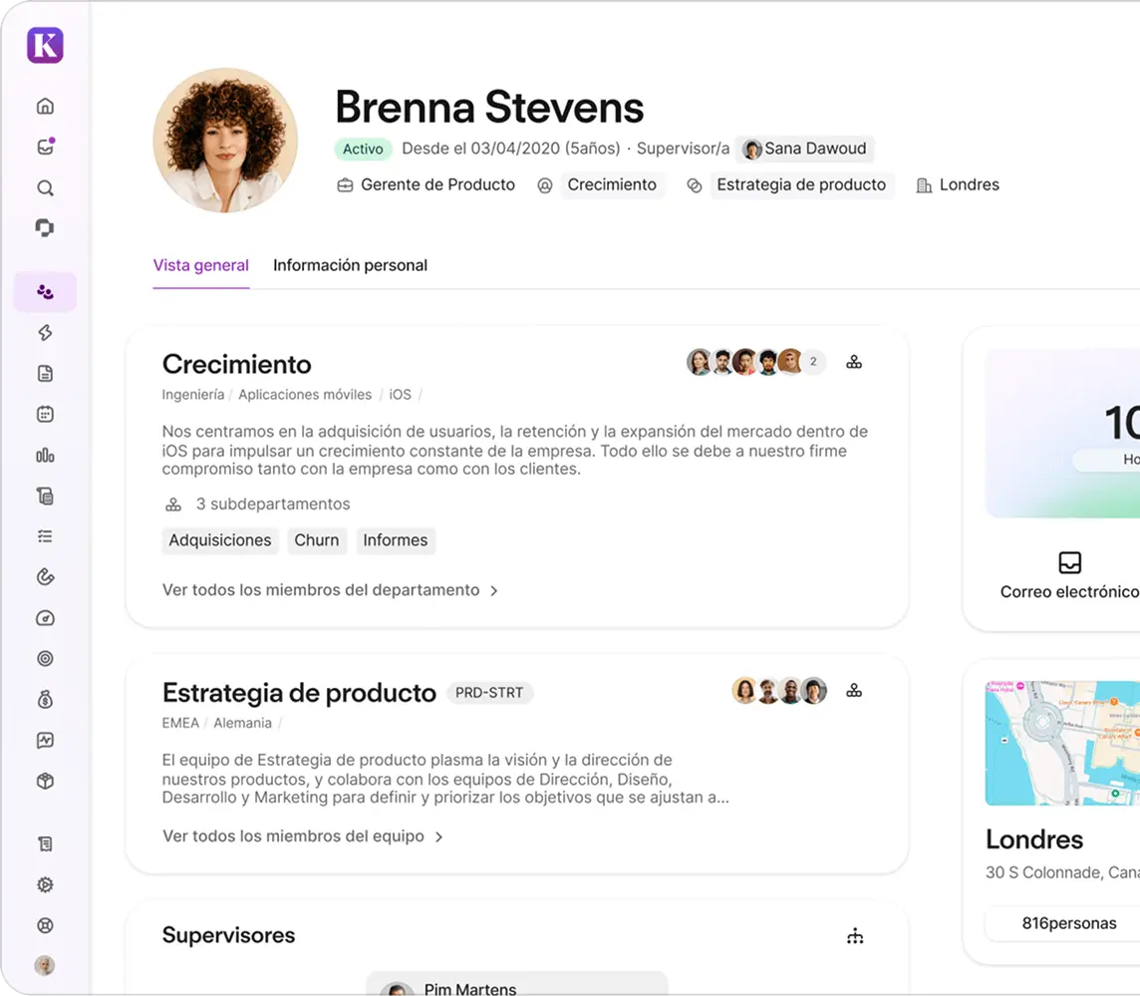
Task: Open the lifebuoy help icon
Action: tap(45, 925)
